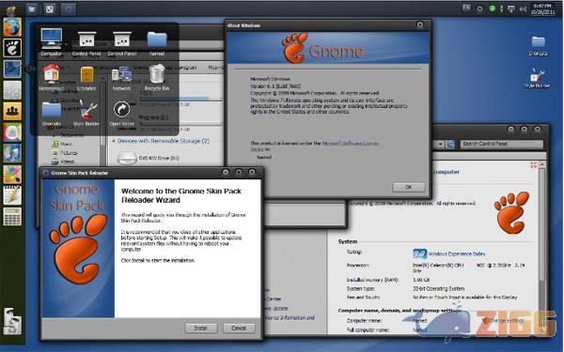Open the address bar dropdown arrow
564x352 pixels.
tap(440, 144)
